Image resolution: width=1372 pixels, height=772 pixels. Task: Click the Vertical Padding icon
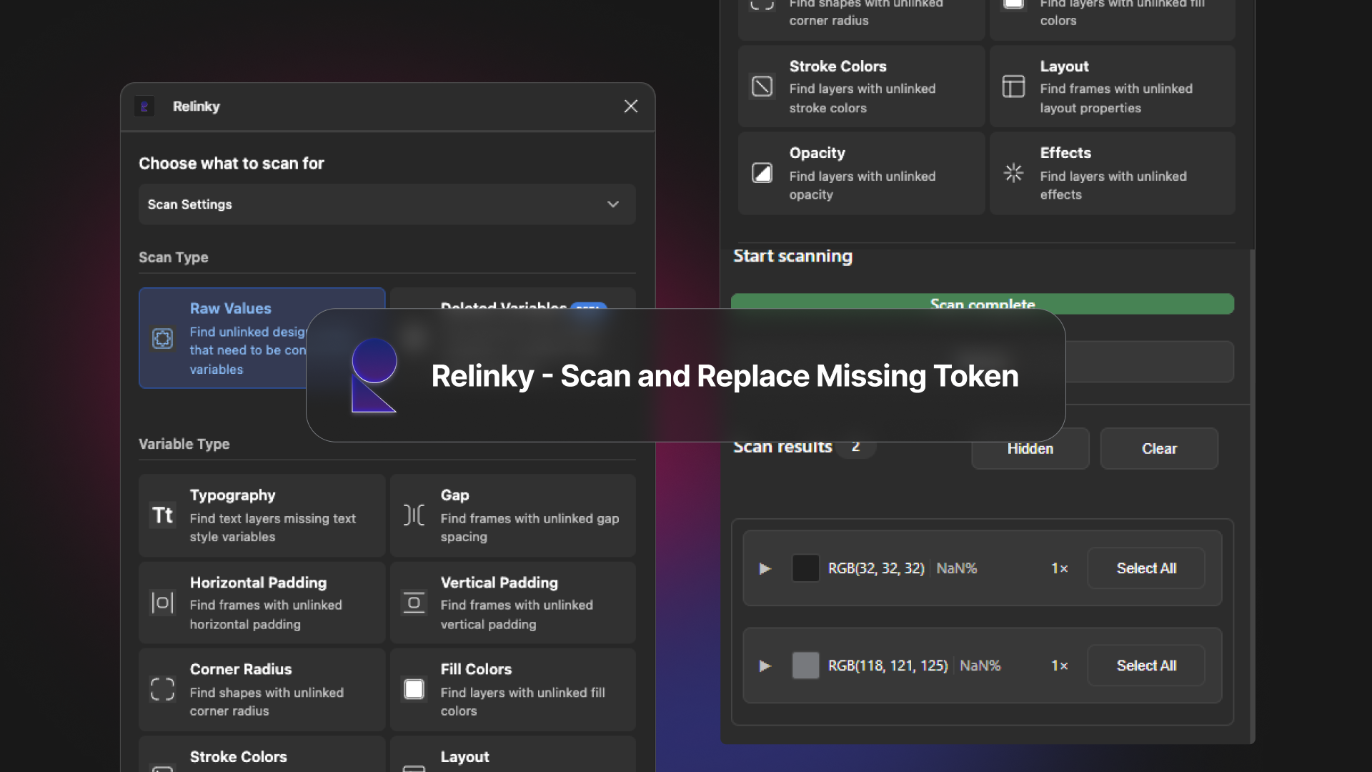point(414,603)
